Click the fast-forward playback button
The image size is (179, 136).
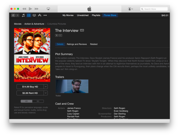coord(36,9)
